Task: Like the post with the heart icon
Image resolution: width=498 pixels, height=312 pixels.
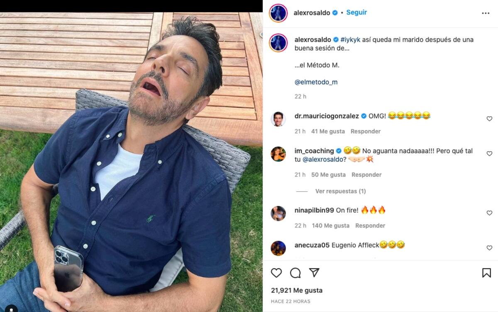Action: pos(276,273)
